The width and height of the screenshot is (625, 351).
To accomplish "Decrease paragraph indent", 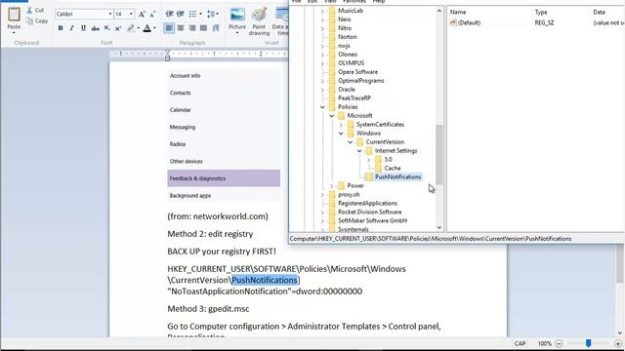I will pyautogui.click(x=169, y=15).
